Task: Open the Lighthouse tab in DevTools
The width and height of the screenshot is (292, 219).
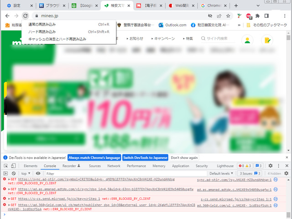Action: [225, 166]
